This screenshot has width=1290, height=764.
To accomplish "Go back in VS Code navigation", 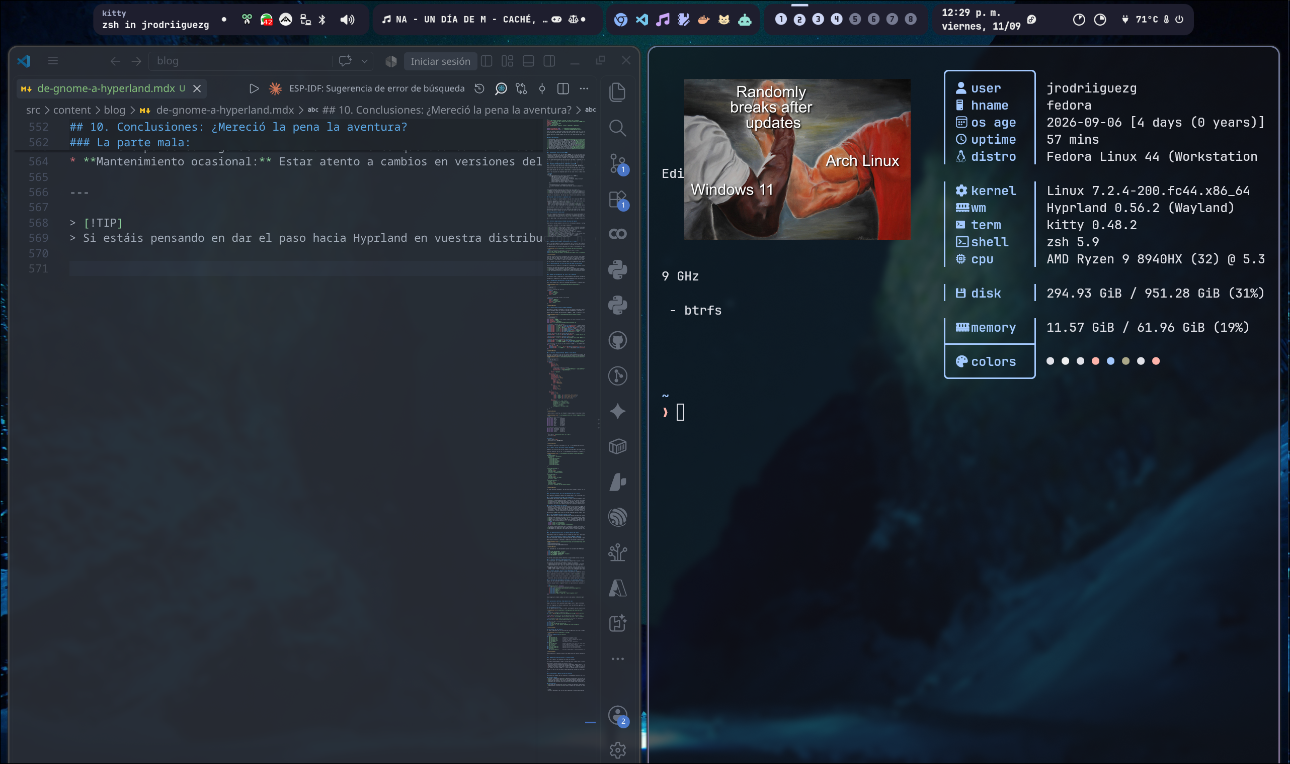I will 115,61.
